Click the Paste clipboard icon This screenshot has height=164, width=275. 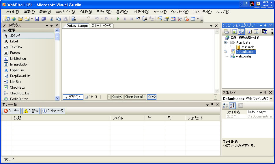[x=65, y=18]
